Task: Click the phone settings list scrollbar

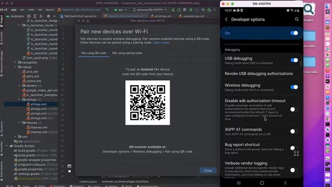Action: 301,63
